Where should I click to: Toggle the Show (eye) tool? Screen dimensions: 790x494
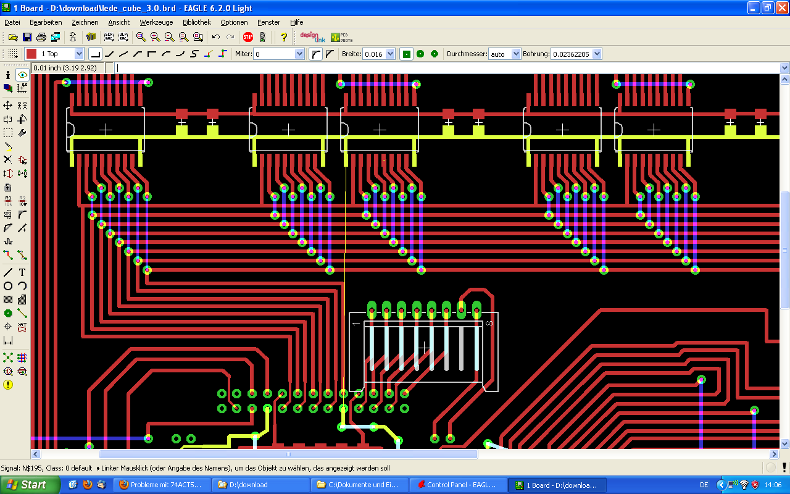(x=22, y=75)
